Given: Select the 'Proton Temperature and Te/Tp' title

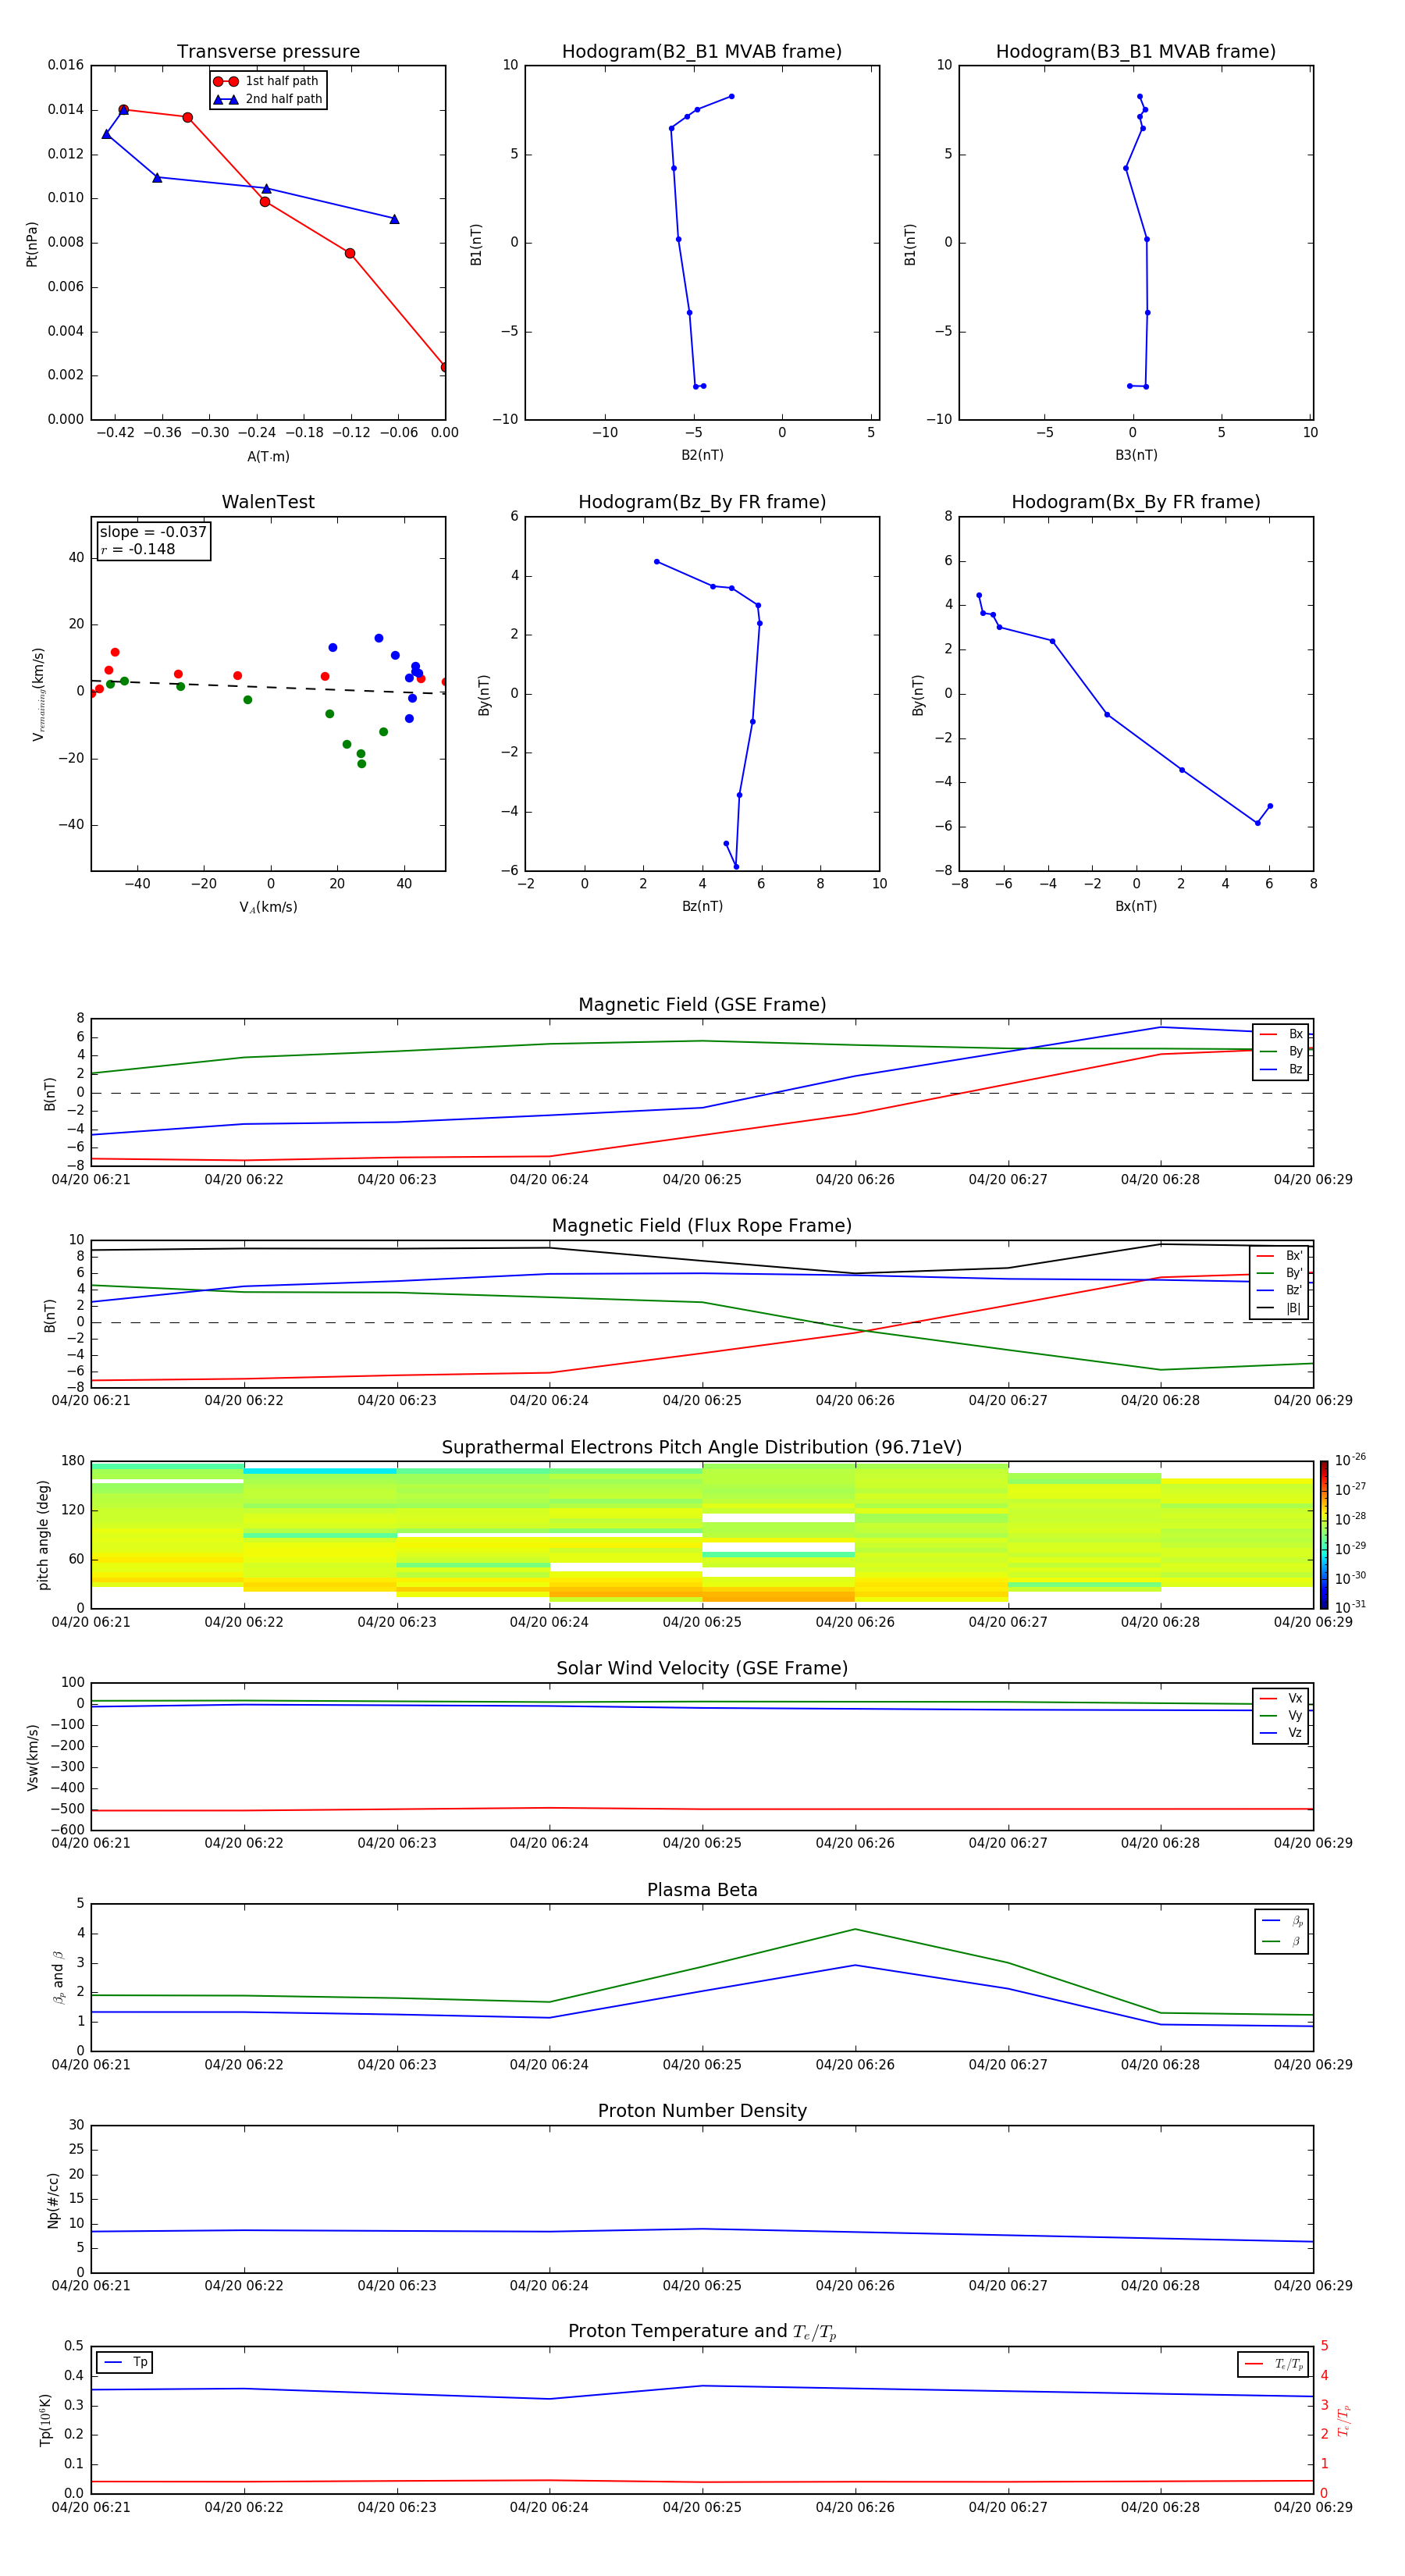Looking at the screenshot, I should 702,2332.
